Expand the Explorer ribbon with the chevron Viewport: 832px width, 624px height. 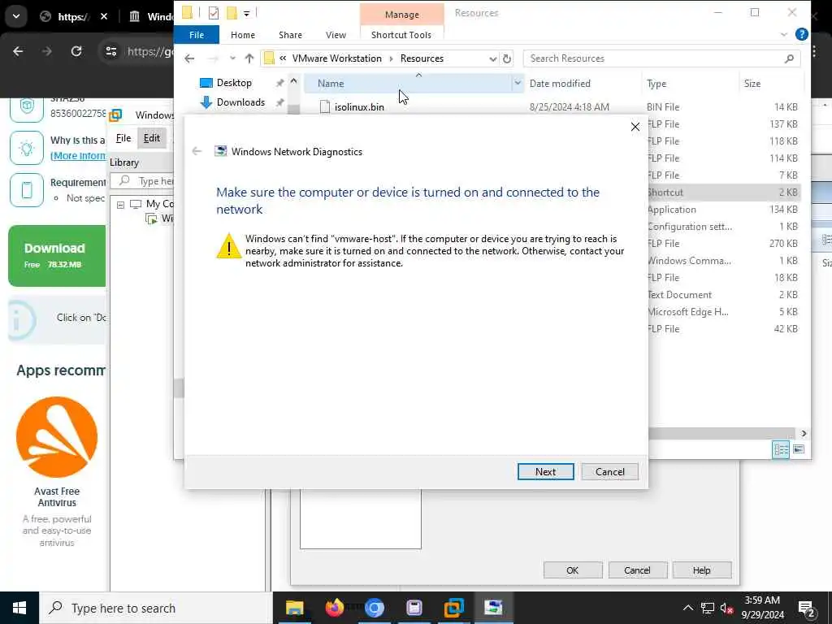click(x=784, y=34)
